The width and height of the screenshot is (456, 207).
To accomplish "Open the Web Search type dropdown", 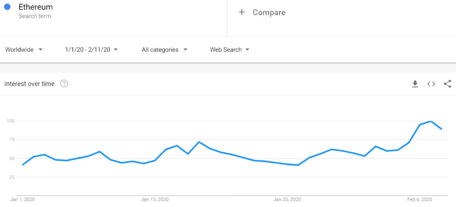I will click(230, 50).
